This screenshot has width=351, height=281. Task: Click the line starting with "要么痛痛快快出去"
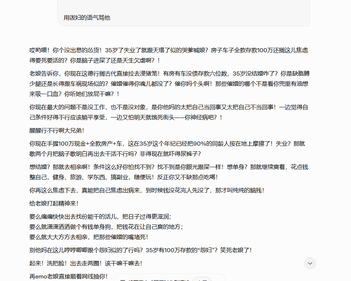[100, 216]
